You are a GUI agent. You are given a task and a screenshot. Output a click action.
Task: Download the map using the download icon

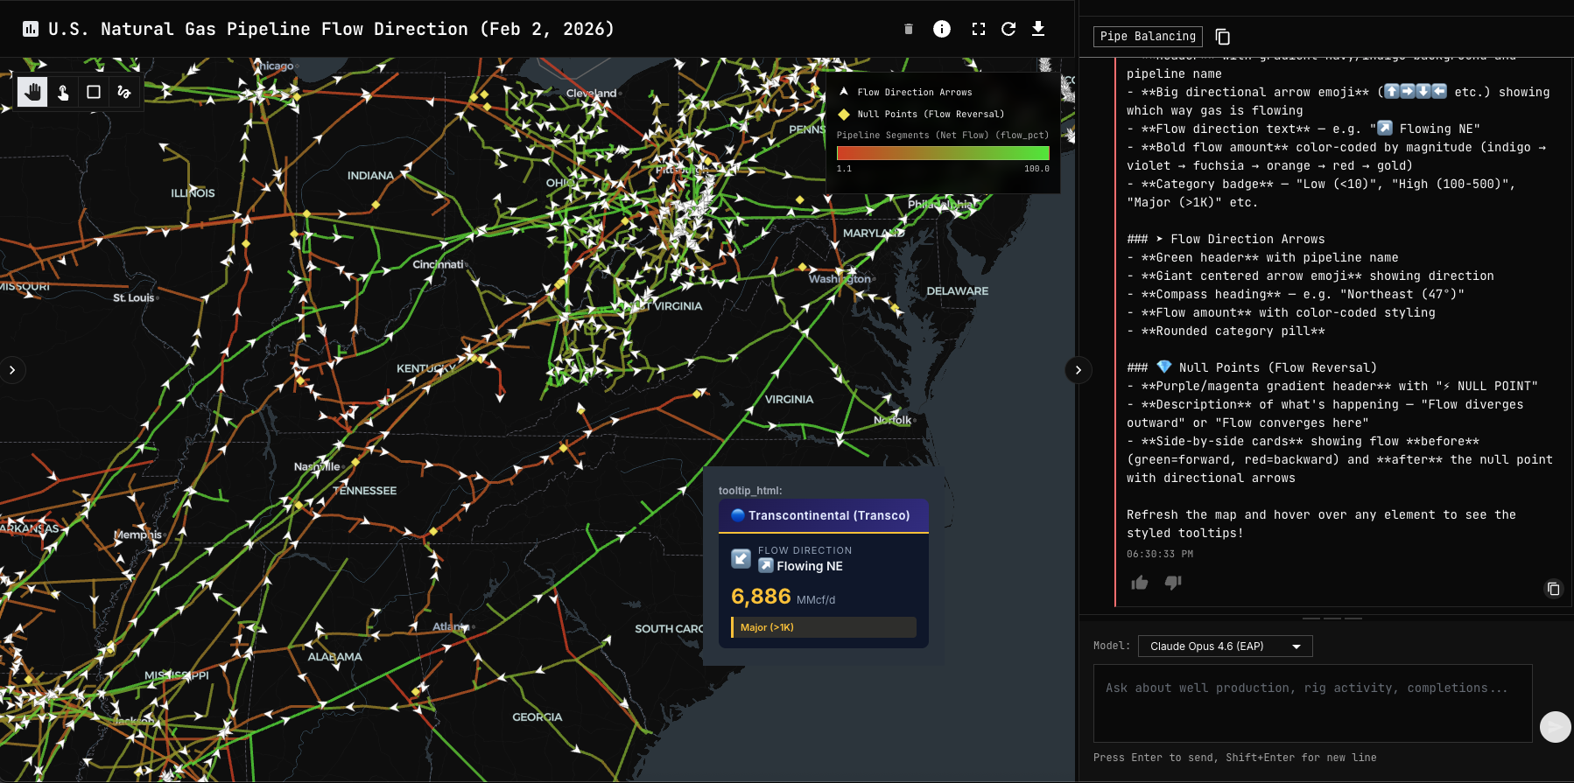[x=1038, y=29]
